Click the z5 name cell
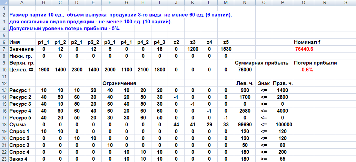 [226, 42]
